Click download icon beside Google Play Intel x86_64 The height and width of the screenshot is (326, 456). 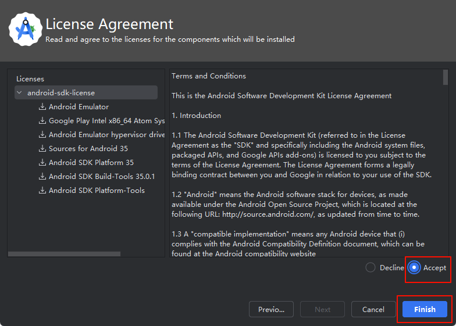coord(42,121)
